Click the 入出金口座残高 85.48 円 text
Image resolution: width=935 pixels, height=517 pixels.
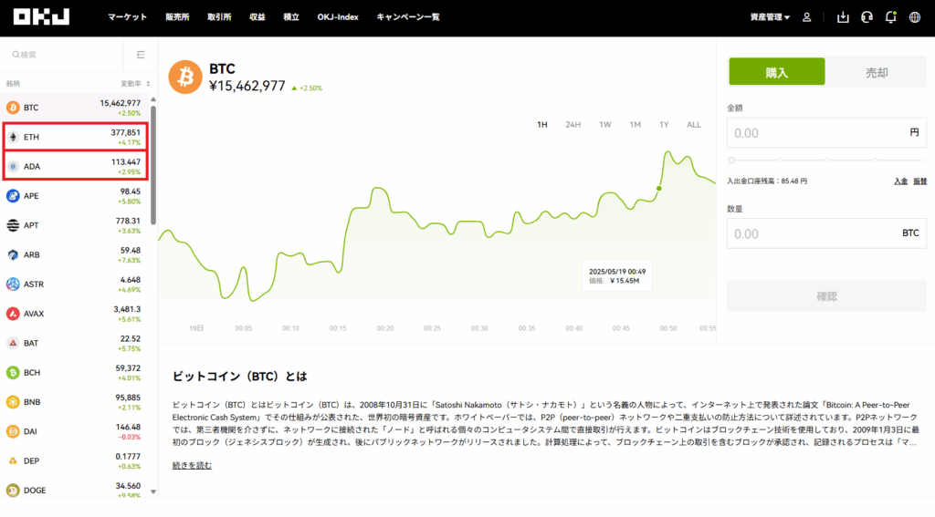[767, 181]
